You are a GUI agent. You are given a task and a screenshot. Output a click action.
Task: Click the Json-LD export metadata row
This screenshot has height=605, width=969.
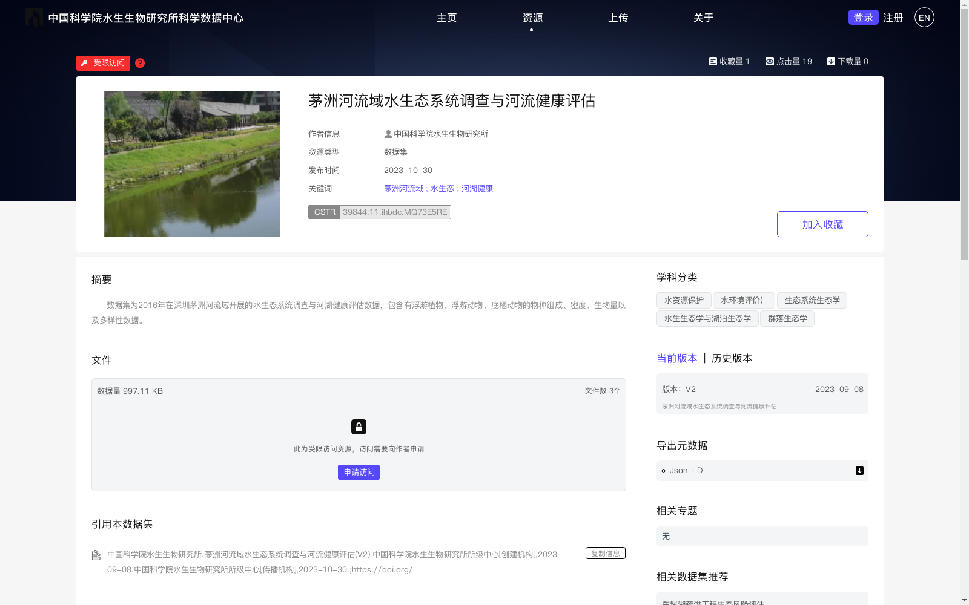tap(762, 471)
